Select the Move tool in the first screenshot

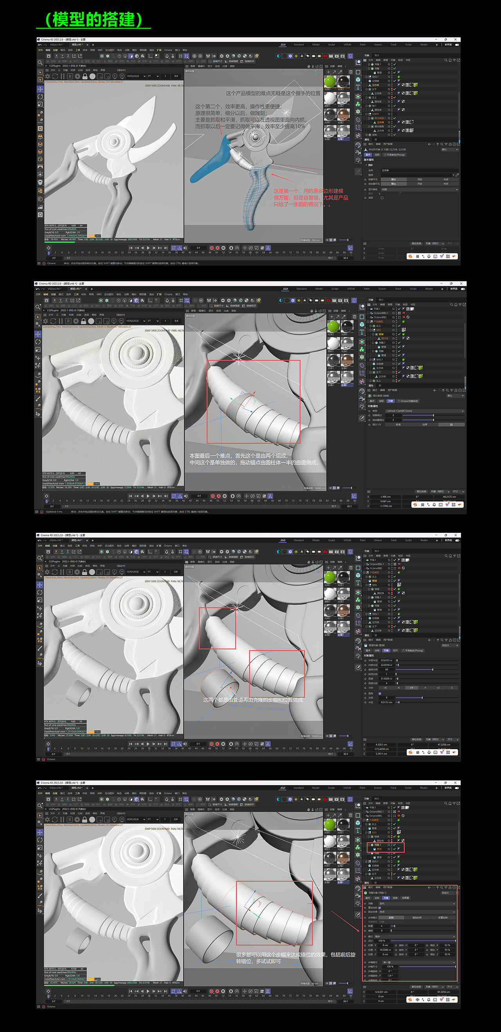click(40, 89)
